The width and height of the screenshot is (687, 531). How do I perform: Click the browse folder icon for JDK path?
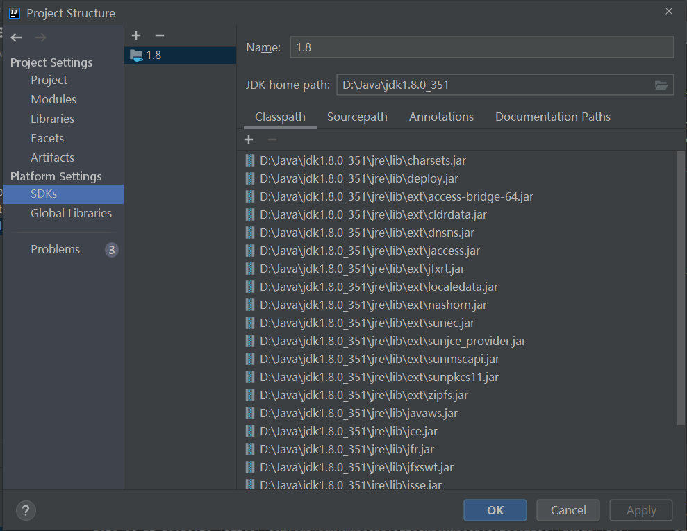pos(661,85)
